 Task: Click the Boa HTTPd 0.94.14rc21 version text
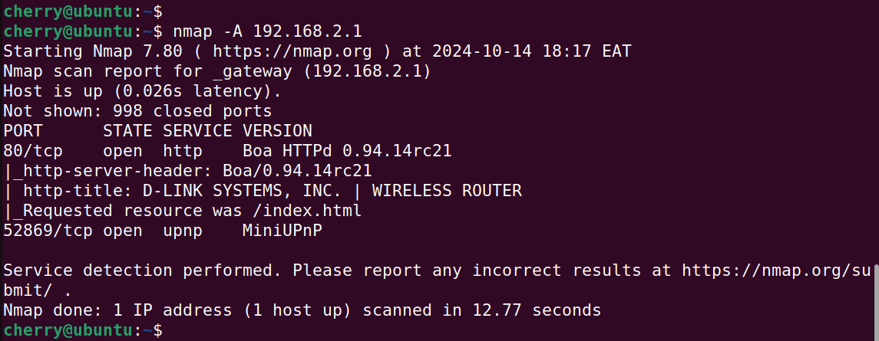pyautogui.click(x=347, y=151)
